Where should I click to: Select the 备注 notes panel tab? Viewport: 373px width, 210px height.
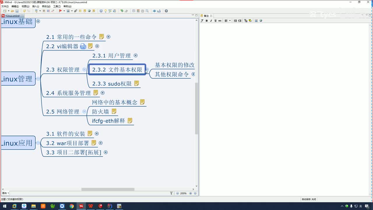point(206,16)
